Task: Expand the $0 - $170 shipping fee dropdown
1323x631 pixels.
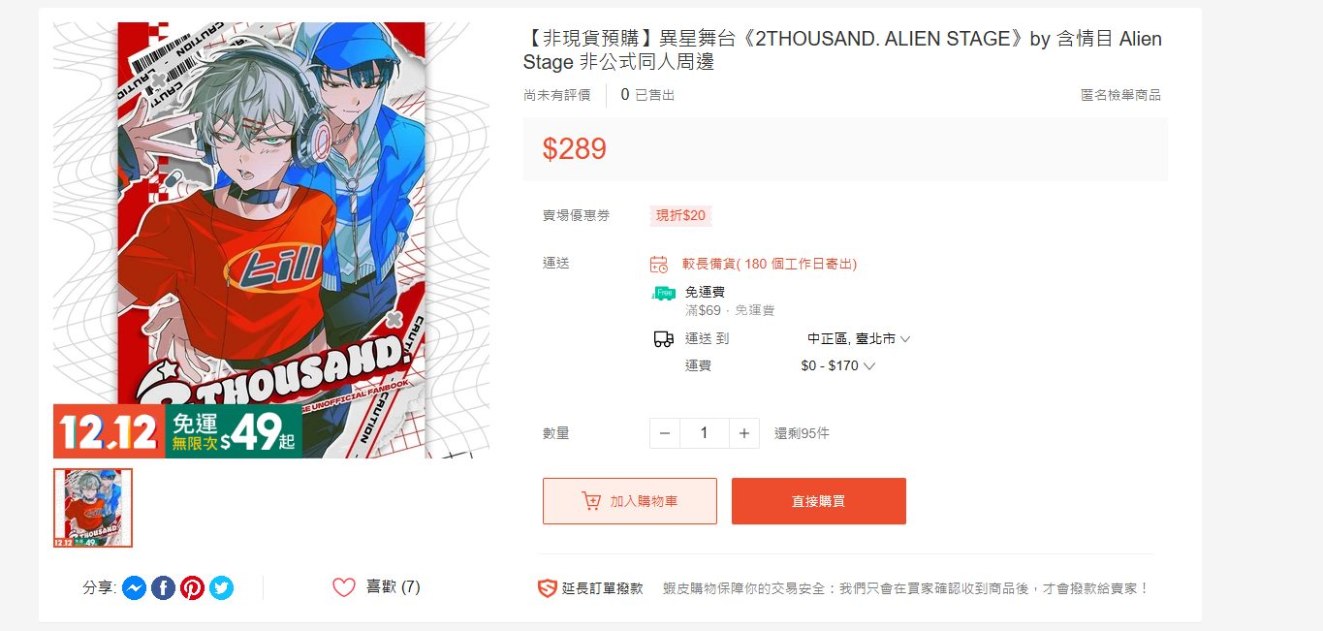Action: [x=838, y=366]
